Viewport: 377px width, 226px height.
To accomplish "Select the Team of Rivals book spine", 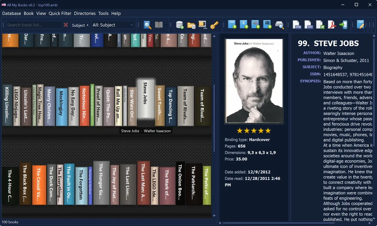I will pos(185,106).
